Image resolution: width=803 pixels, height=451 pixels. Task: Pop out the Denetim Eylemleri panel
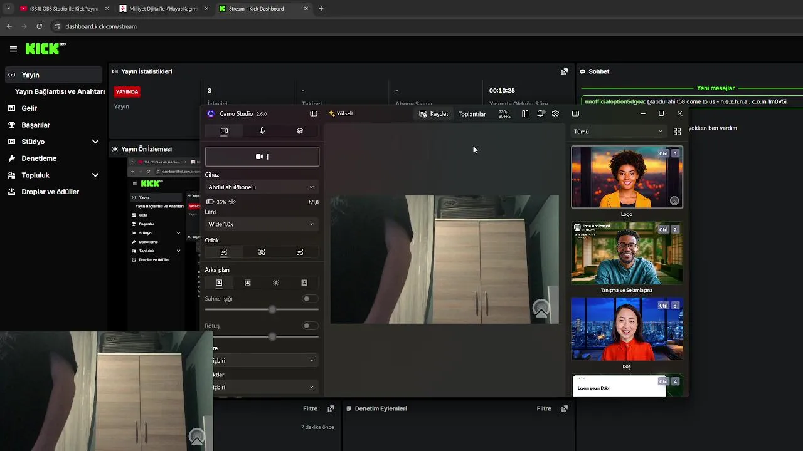pos(564,408)
